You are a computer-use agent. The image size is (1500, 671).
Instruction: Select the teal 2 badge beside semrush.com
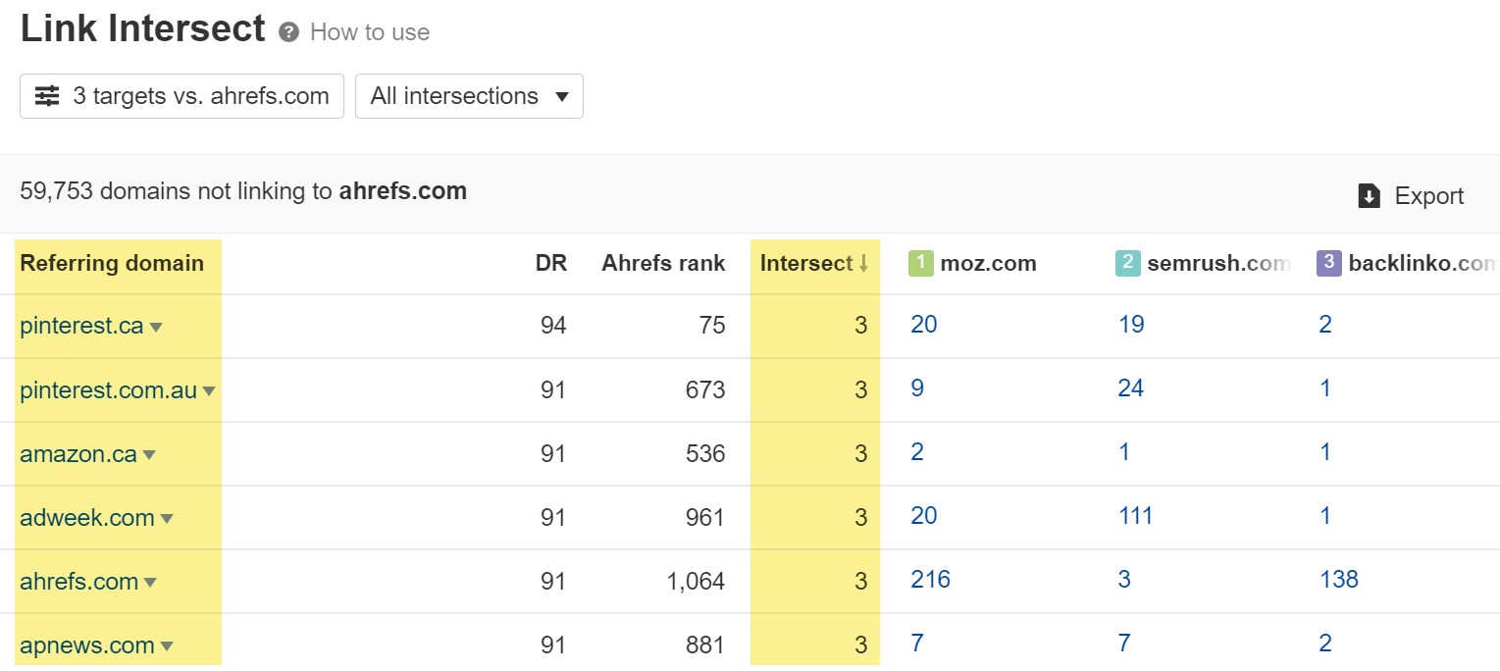[1129, 262]
